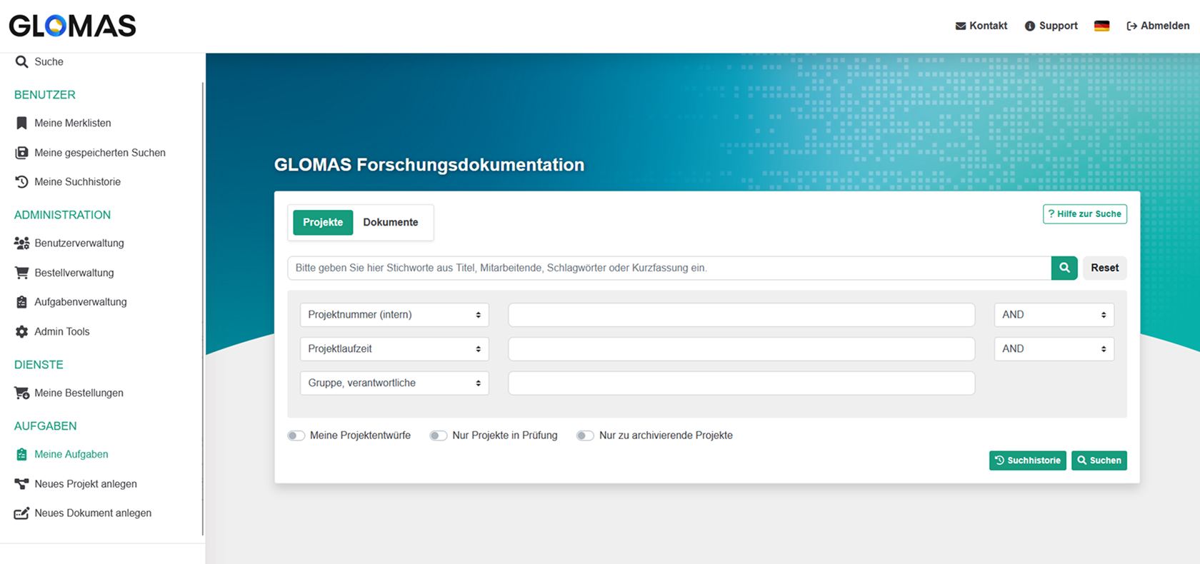Click the saved searches icon
This screenshot has width=1200, height=564.
[x=21, y=153]
